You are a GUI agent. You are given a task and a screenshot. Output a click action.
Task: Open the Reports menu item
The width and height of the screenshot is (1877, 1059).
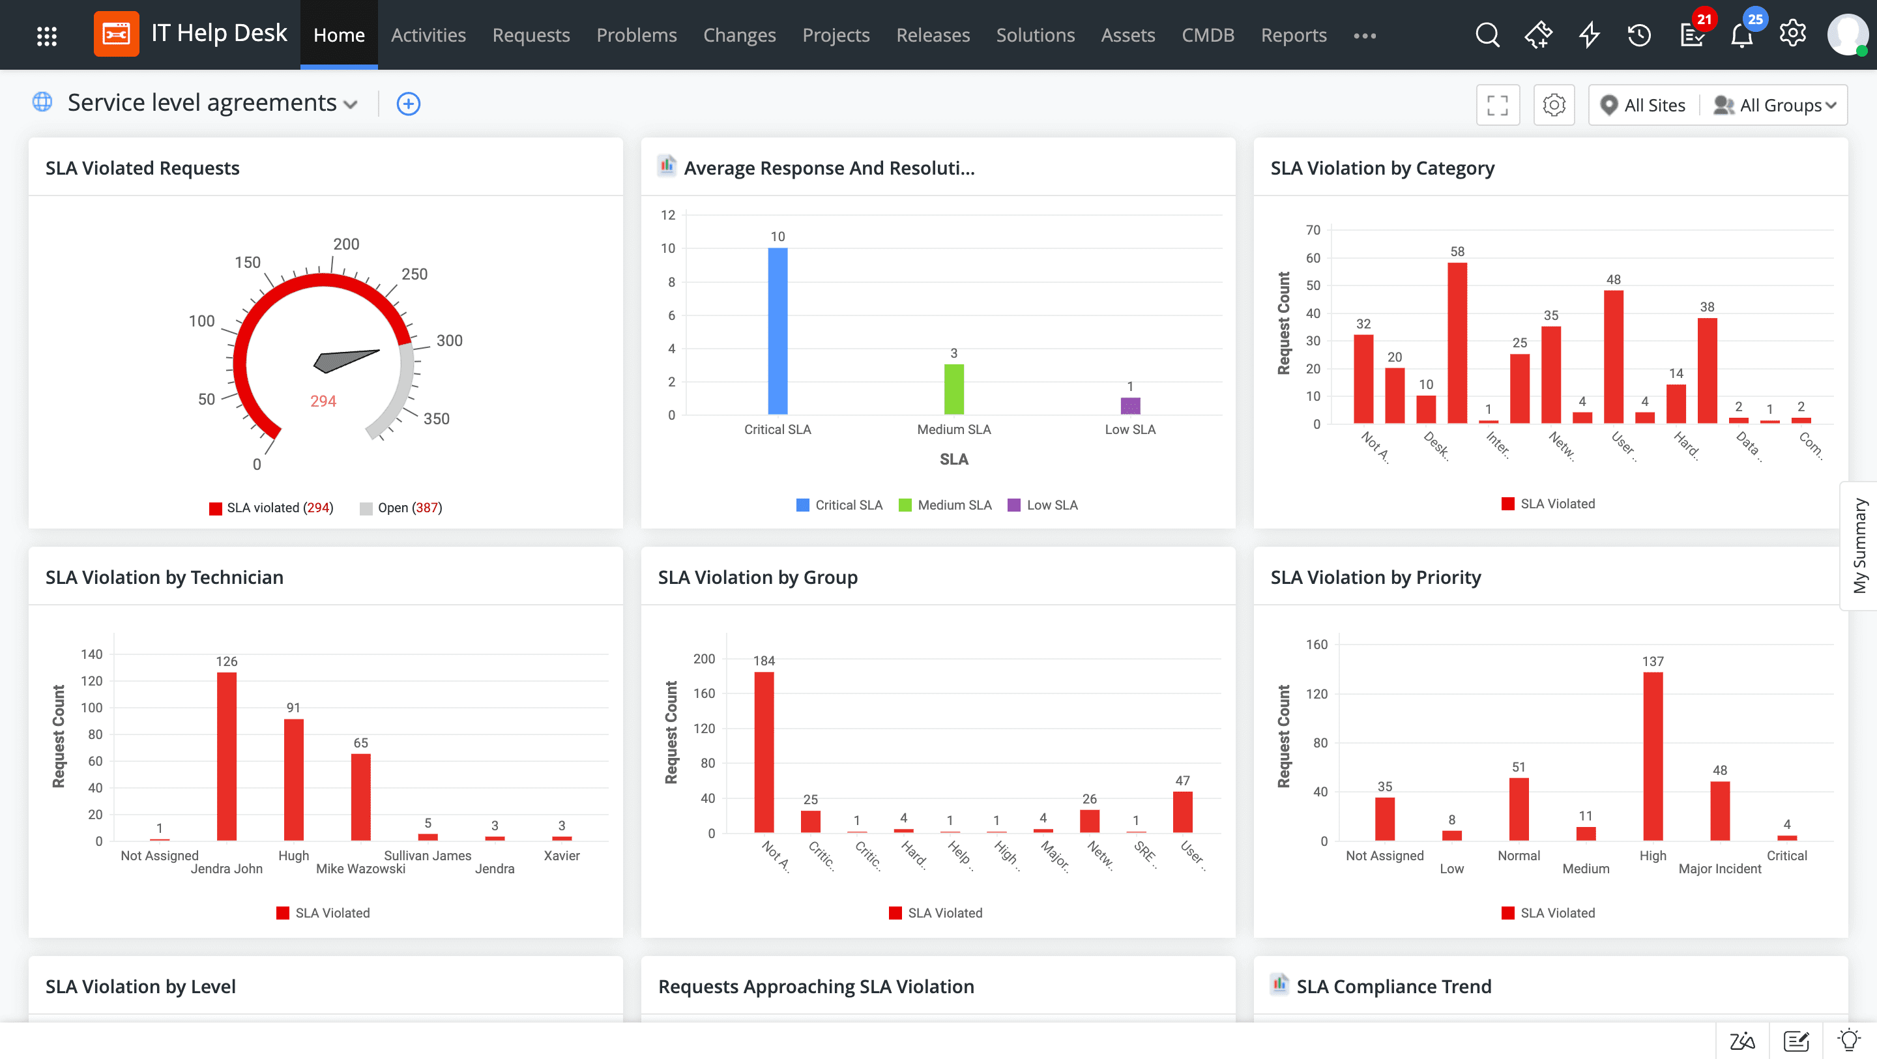(1293, 35)
